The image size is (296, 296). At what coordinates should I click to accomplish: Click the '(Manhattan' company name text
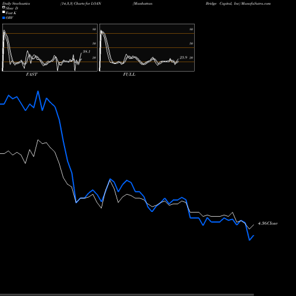pyautogui.click(x=143, y=4)
